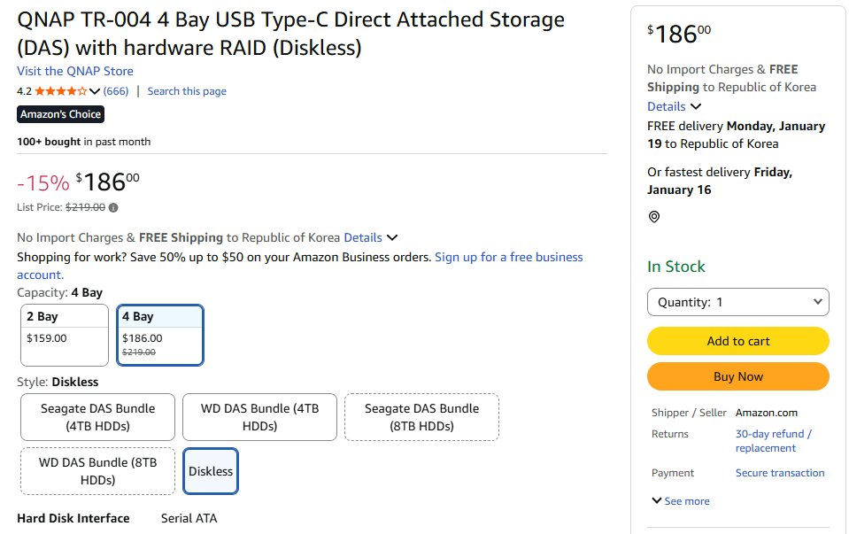Click the star rating icons

pos(61,91)
